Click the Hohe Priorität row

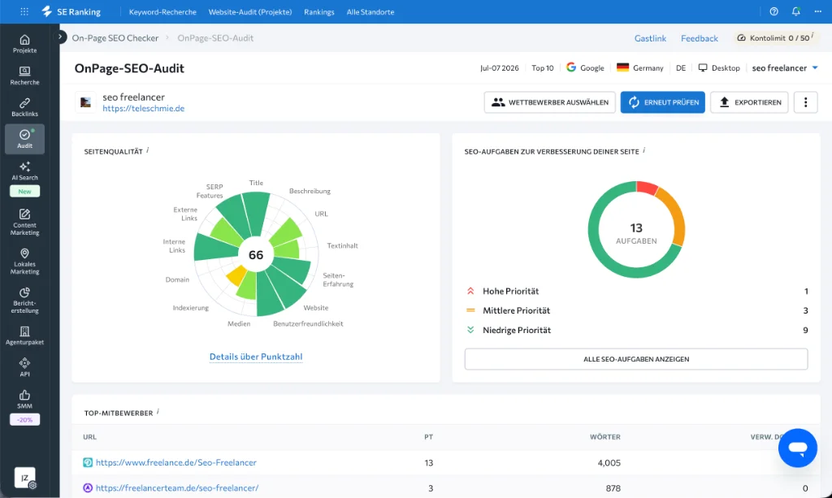click(636, 291)
